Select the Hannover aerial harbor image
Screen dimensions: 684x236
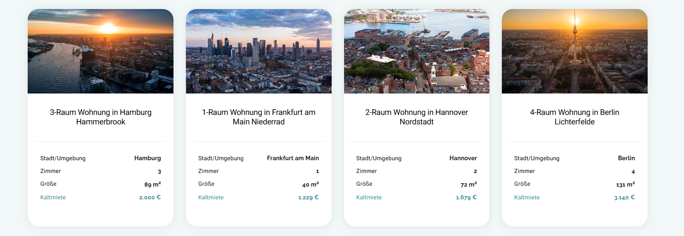416,51
